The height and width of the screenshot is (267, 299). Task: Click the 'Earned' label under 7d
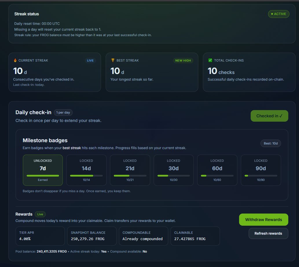click(43, 180)
